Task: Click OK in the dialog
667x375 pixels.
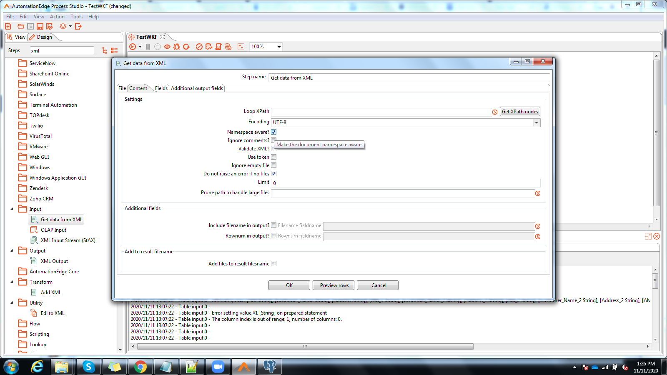Action: pos(289,285)
